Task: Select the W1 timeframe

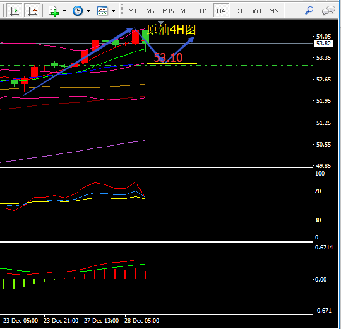Action: click(x=257, y=11)
